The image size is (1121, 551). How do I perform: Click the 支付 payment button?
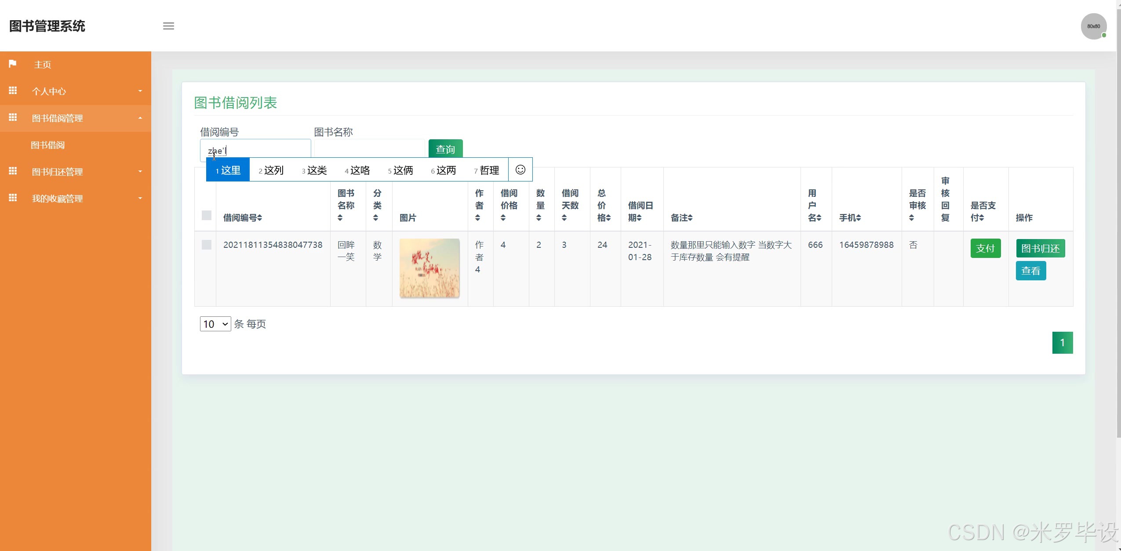(x=985, y=248)
